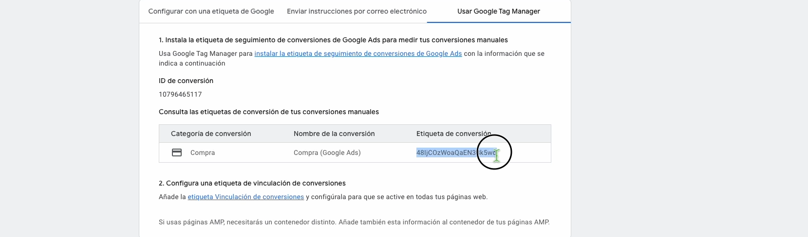This screenshot has width=808, height=237.
Task: Click the step 2 Configura una etiqueta heading
Action: point(252,183)
